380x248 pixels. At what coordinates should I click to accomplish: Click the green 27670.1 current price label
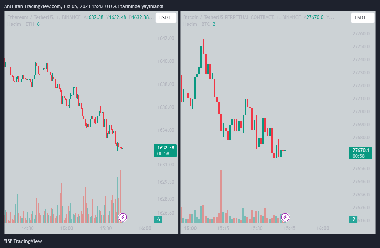click(x=361, y=153)
